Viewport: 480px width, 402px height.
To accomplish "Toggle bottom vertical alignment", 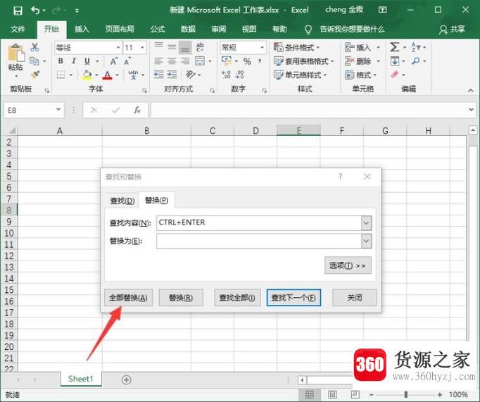I will [x=185, y=47].
